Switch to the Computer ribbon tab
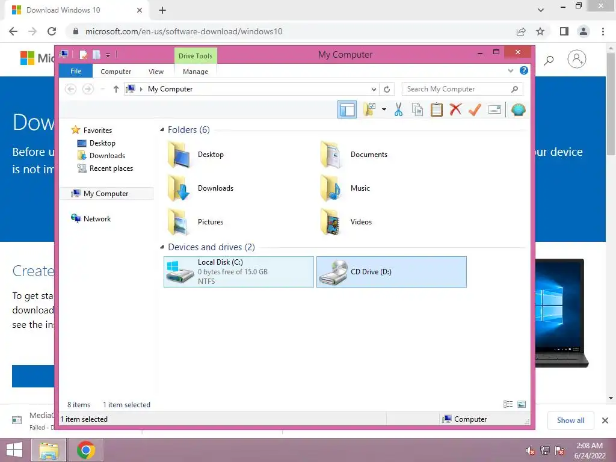Viewport: 616px width, 462px height. click(116, 72)
